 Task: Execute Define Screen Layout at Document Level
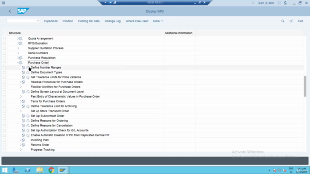[x=28, y=92]
